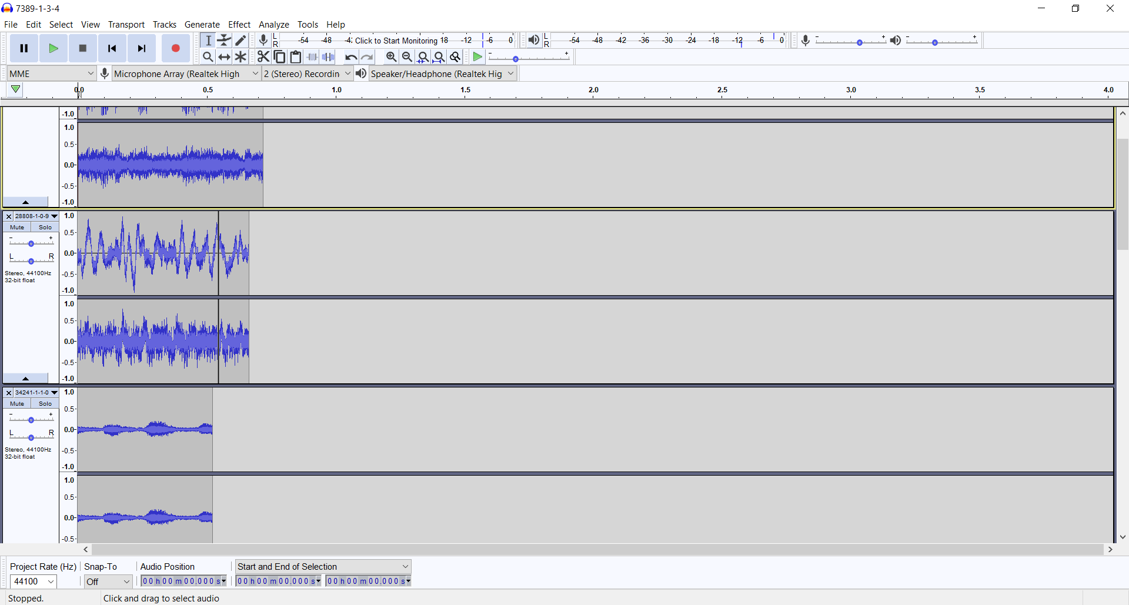Close track 28808-1-0-9 with X
Screen dimensions: 1129x605
click(8, 216)
